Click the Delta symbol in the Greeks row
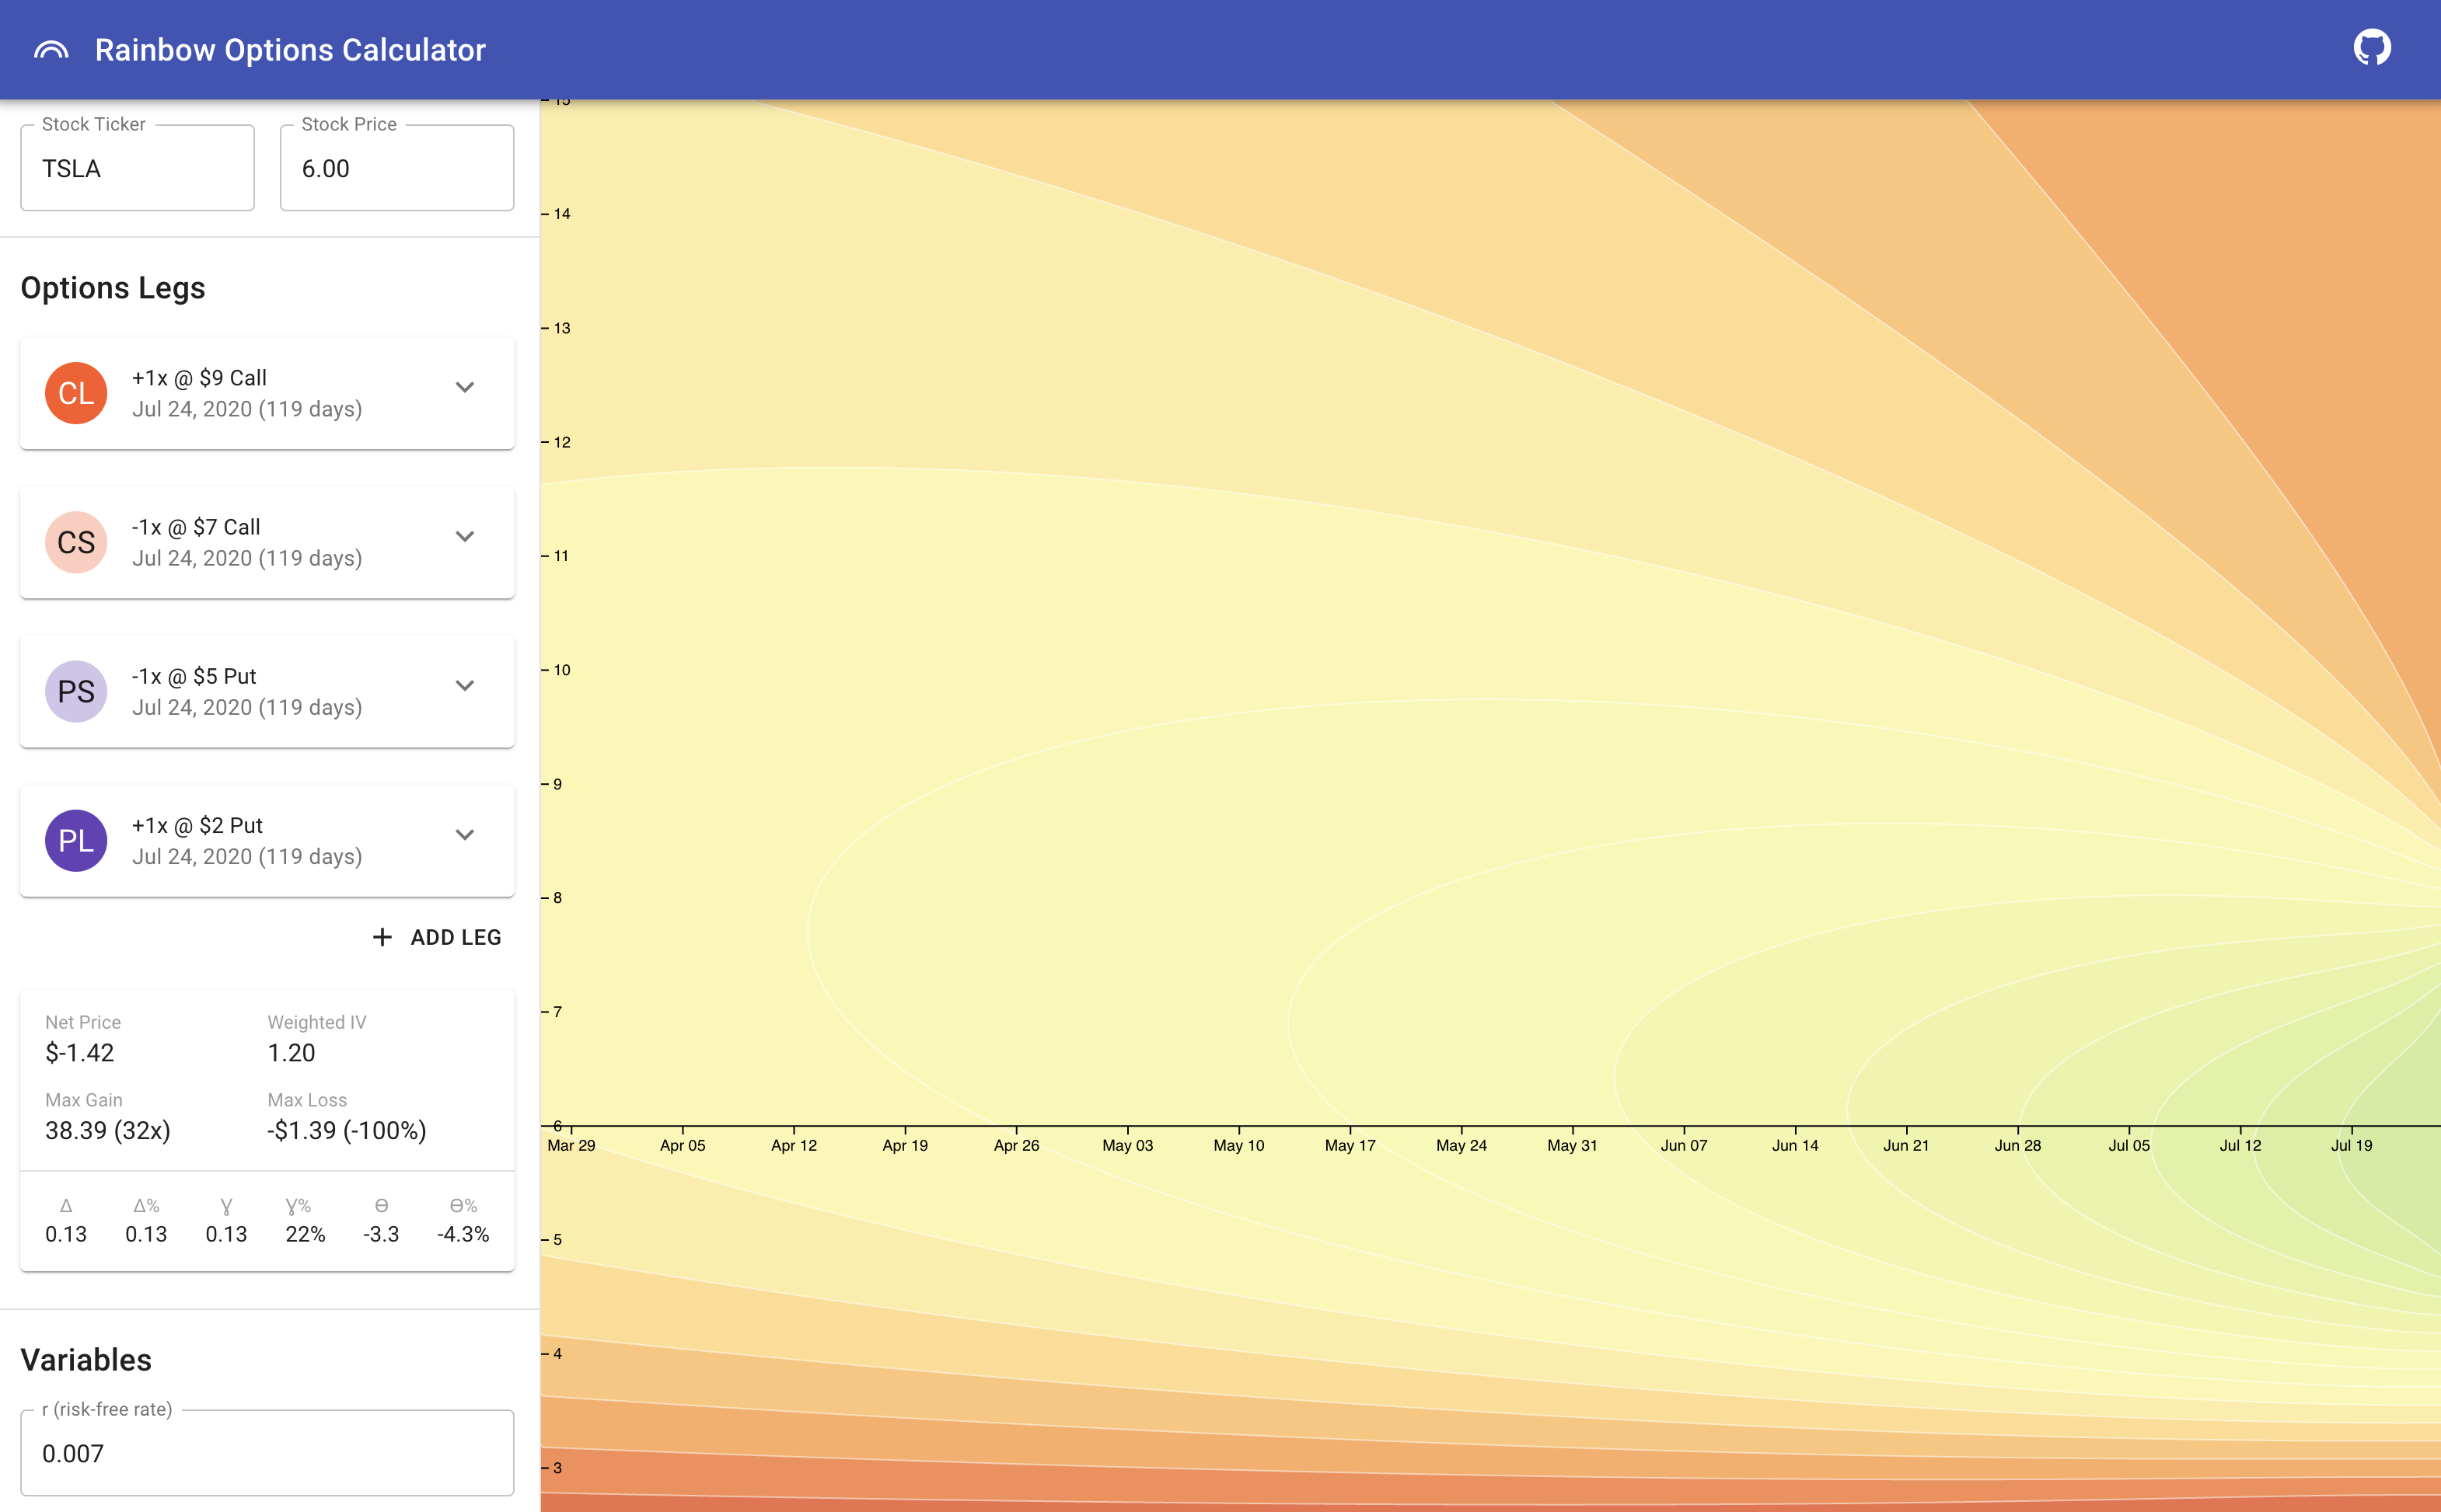The height and width of the screenshot is (1512, 2441). click(66, 1205)
